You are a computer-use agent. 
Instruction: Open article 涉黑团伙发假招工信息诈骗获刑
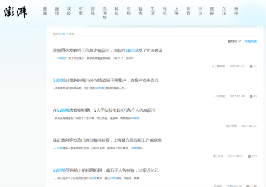pos(107,50)
